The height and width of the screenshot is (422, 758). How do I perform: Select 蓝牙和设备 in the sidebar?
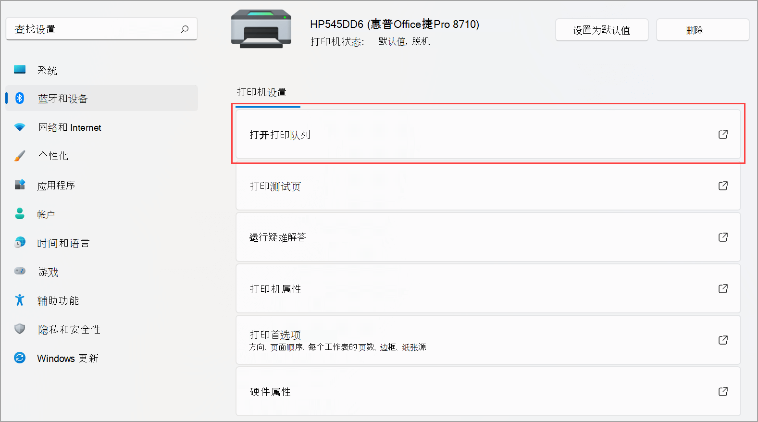pos(101,98)
